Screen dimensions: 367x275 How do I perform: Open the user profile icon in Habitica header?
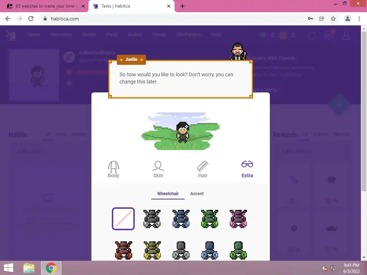click(x=346, y=35)
